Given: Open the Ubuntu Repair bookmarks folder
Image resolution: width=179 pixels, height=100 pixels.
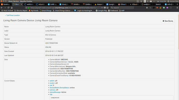Looking at the screenshot, I should (21, 11).
